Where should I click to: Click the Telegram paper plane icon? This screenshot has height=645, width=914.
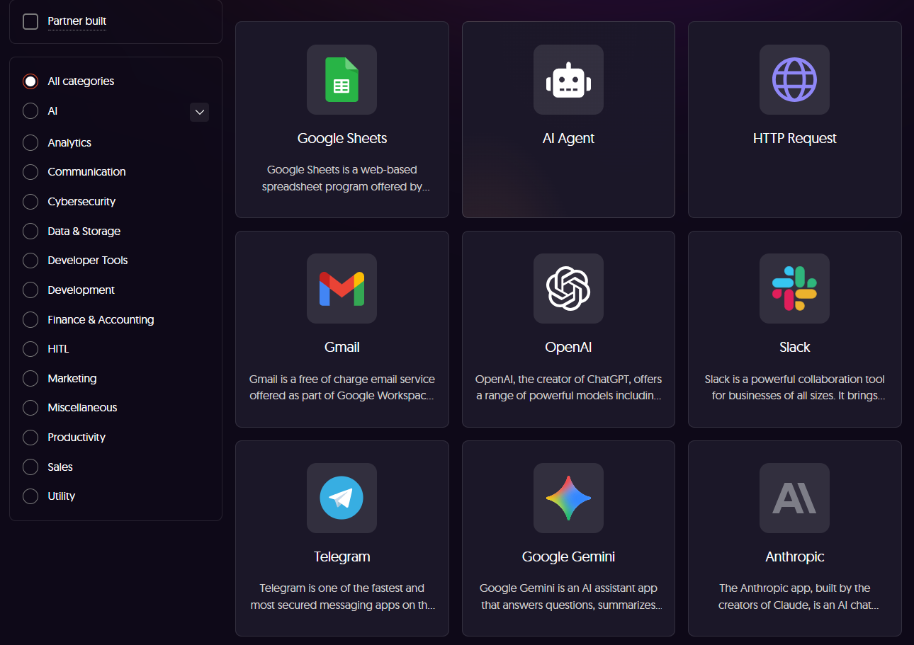tap(342, 498)
